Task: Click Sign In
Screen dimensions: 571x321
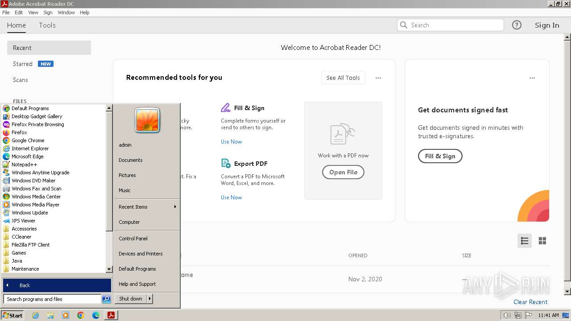Action: click(x=547, y=25)
